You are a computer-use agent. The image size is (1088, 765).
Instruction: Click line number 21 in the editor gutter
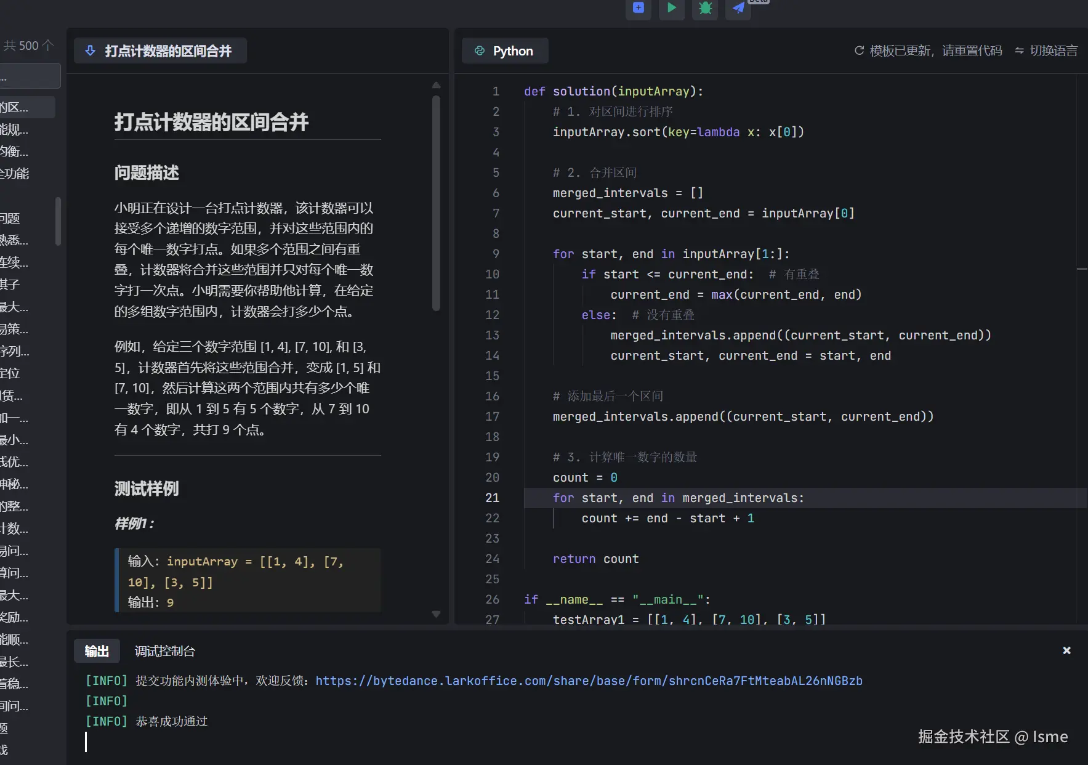click(x=493, y=498)
